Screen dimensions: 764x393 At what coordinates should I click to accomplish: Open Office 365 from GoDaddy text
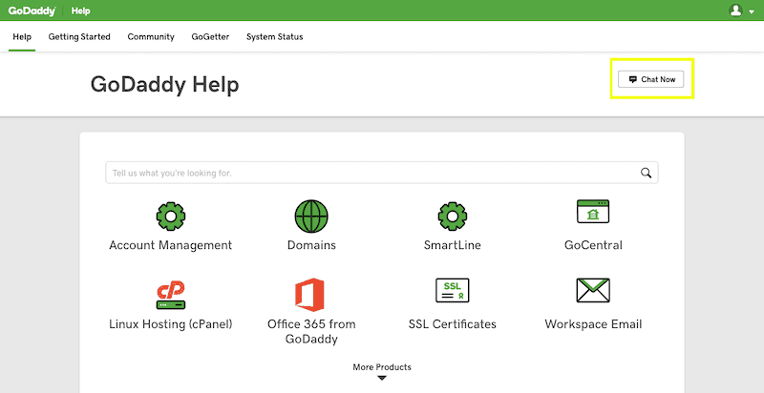pos(311,331)
